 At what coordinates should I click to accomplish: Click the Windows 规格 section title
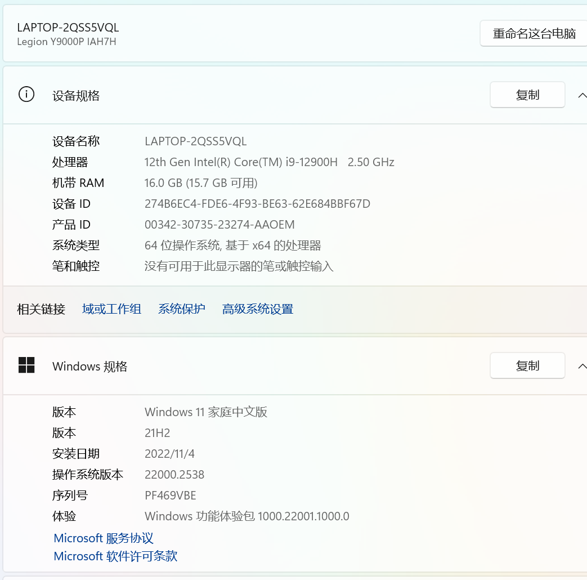coord(90,366)
